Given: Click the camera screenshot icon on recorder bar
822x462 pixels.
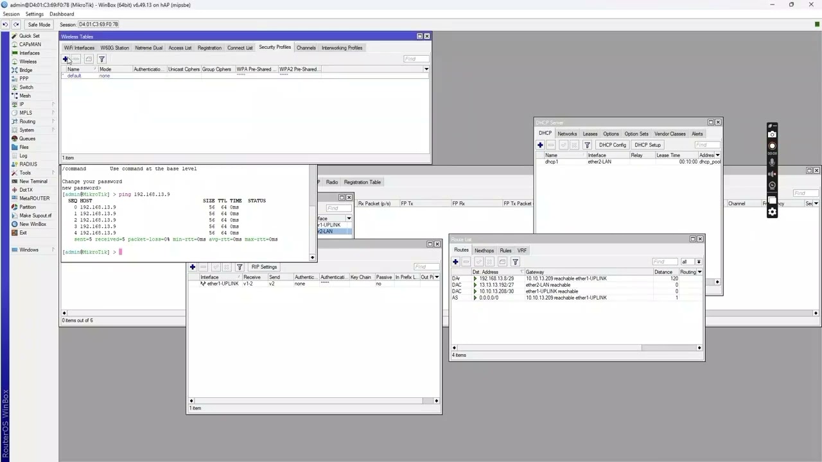Looking at the screenshot, I should (x=773, y=134).
